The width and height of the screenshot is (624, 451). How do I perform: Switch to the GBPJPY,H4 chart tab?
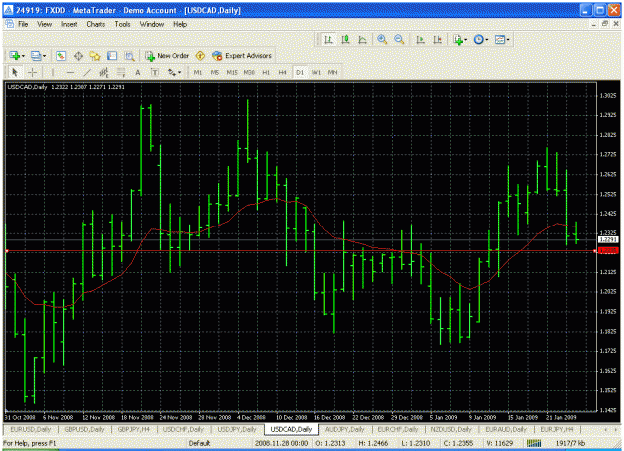(134, 429)
